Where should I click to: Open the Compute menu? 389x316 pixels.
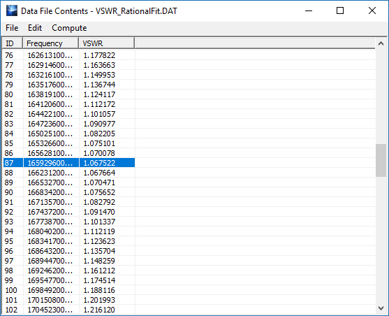click(69, 28)
